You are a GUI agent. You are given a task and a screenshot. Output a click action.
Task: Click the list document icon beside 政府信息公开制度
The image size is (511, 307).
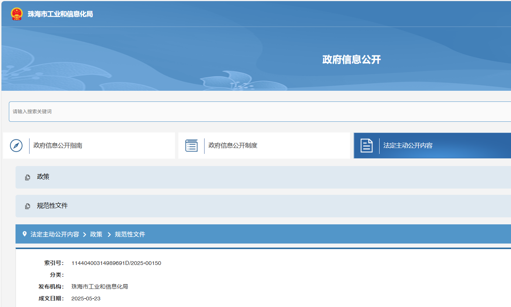point(191,145)
